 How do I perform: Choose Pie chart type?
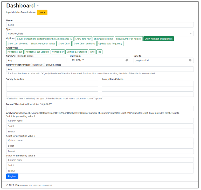click(x=100, y=52)
